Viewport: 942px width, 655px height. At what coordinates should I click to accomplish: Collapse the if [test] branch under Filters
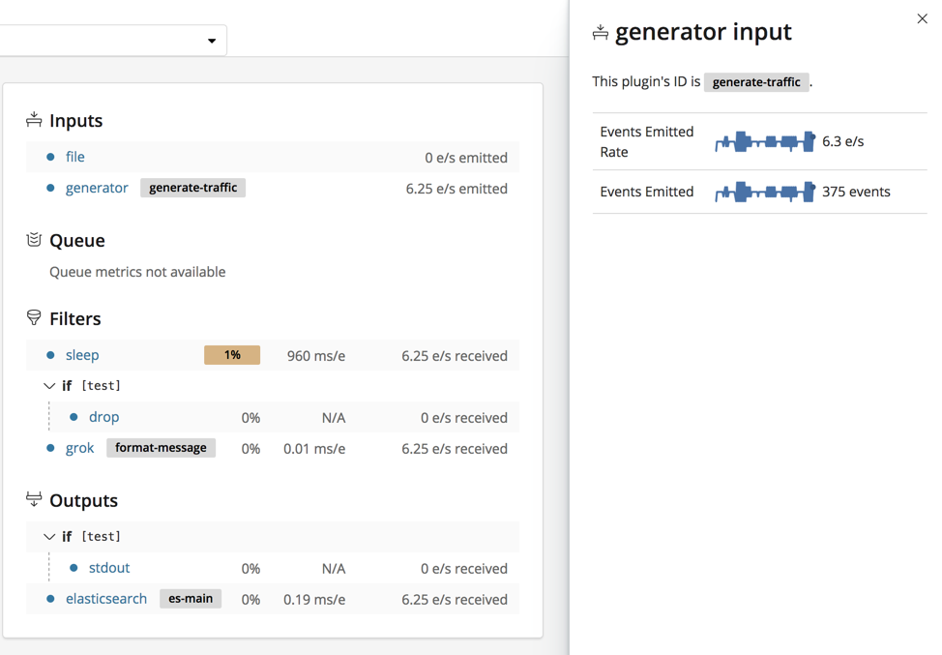49,385
